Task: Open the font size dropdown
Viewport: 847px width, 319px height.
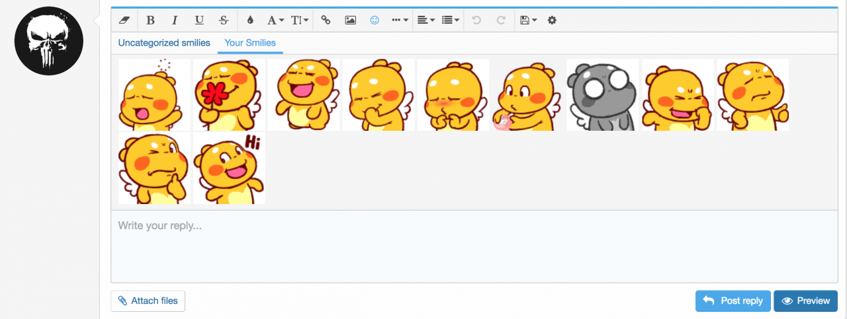Action: pyautogui.click(x=300, y=20)
